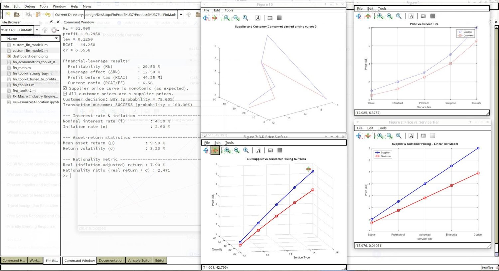
Task: Click Insert Text icon in Figure 10
Action: (258, 18)
